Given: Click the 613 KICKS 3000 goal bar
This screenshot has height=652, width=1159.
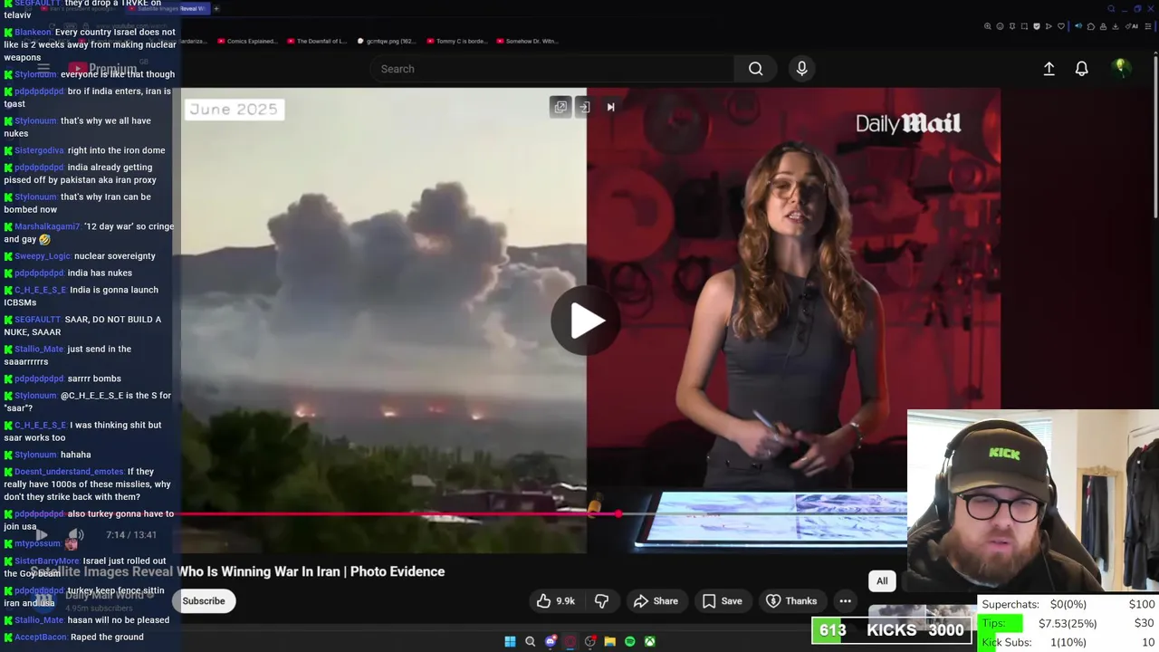Looking at the screenshot, I should 892,630.
